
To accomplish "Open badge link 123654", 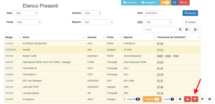I will (x=9, y=43).
